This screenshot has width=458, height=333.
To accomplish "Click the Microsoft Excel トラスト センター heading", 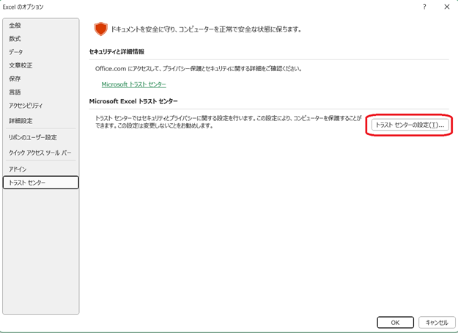I will point(133,101).
